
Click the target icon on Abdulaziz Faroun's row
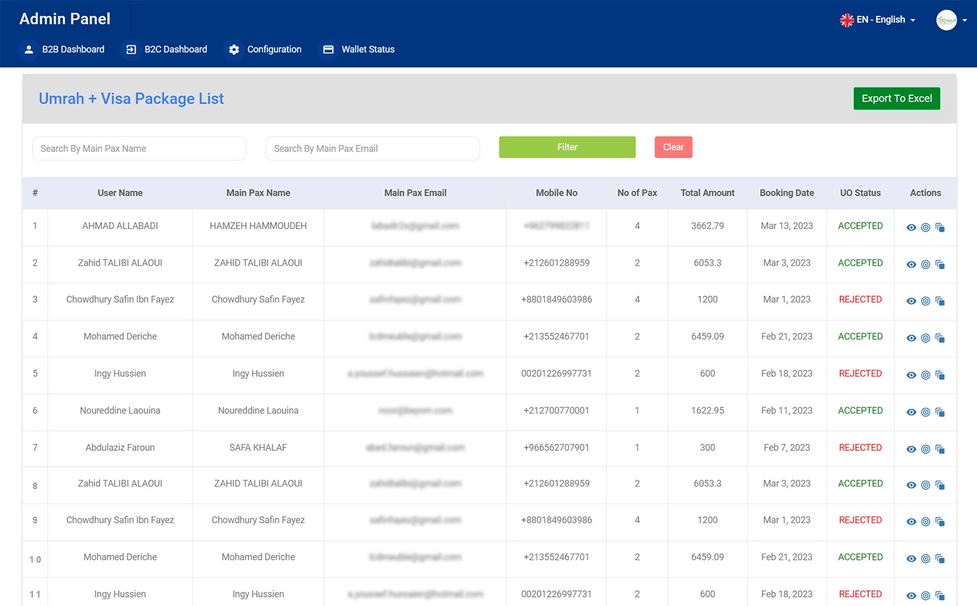tap(926, 449)
